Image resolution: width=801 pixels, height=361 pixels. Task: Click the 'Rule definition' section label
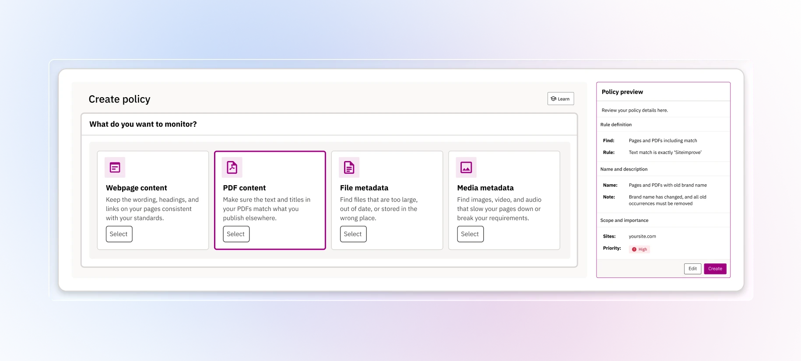coord(616,125)
